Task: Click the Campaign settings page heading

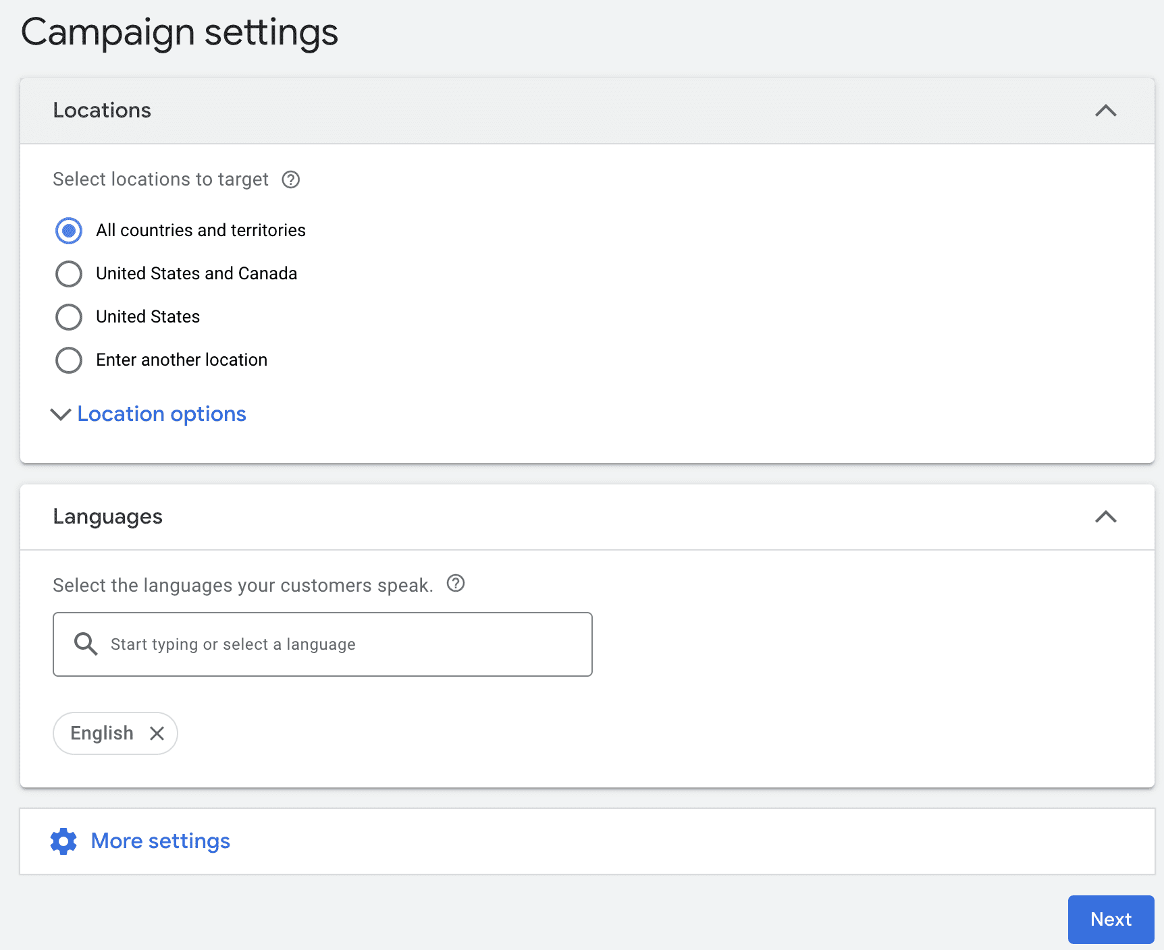Action: [180, 32]
